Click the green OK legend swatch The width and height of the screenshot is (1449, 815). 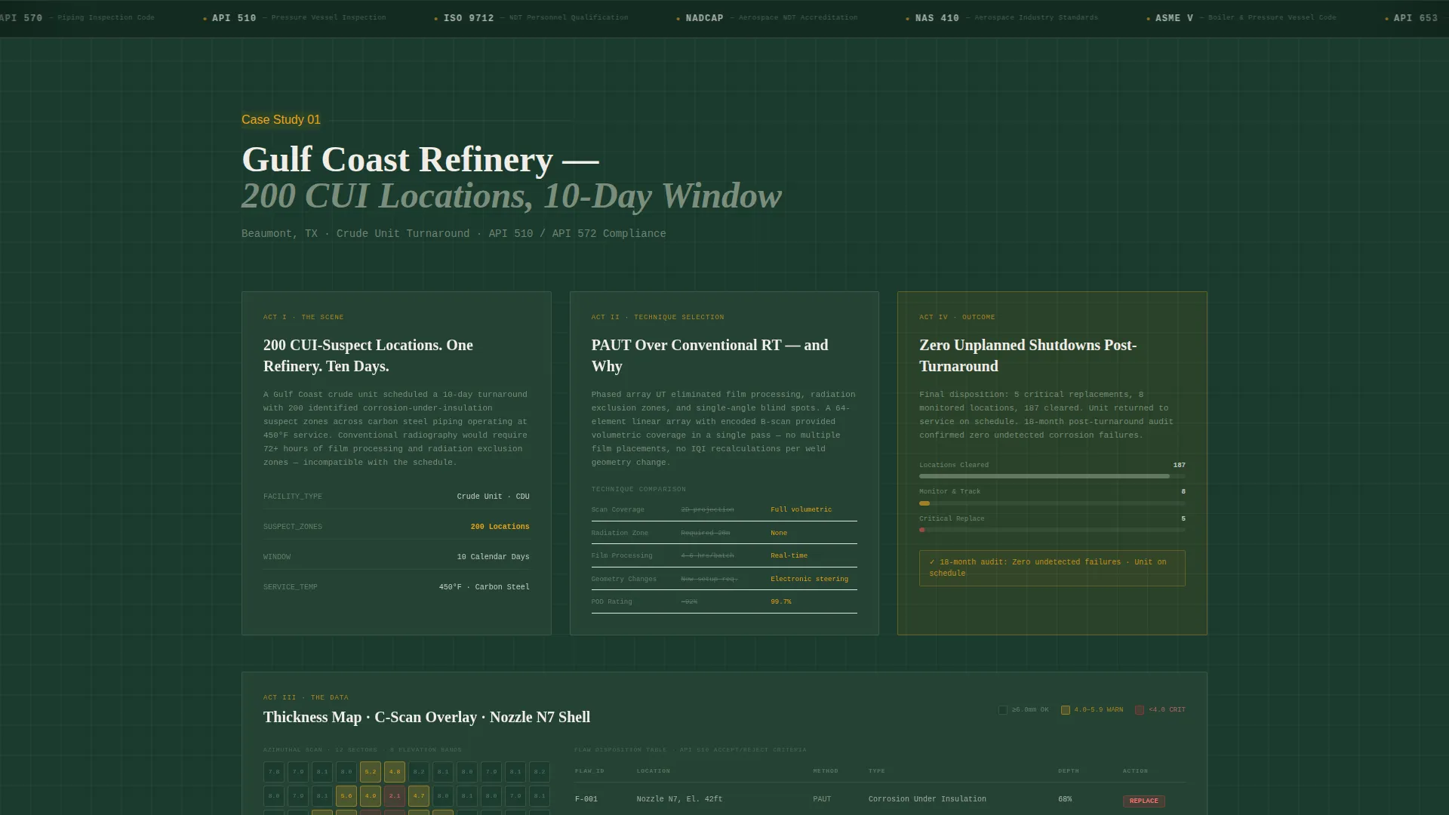click(x=1002, y=710)
